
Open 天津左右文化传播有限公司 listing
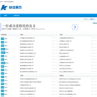(x=27, y=94)
